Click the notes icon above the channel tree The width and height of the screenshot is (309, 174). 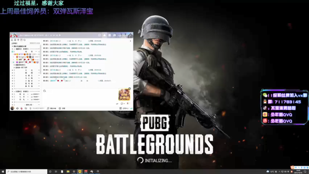[x=21, y=40]
